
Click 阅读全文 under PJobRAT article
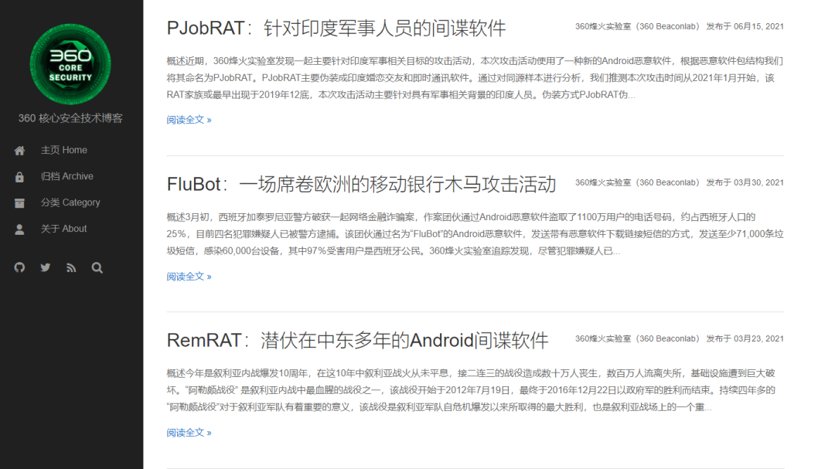tap(189, 120)
